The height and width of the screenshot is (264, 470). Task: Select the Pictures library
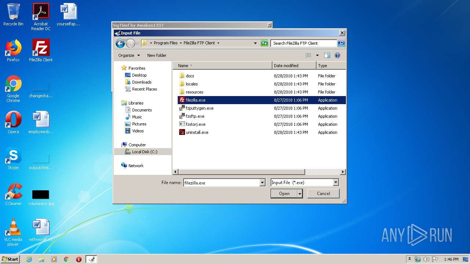[139, 124]
